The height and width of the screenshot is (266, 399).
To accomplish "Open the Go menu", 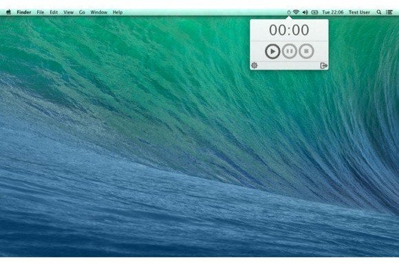I will (82, 12).
